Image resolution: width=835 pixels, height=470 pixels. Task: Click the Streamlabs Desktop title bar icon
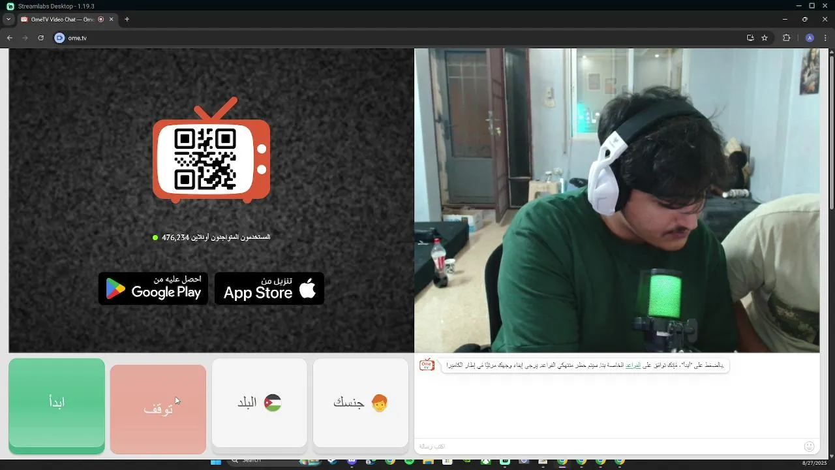tap(10, 6)
